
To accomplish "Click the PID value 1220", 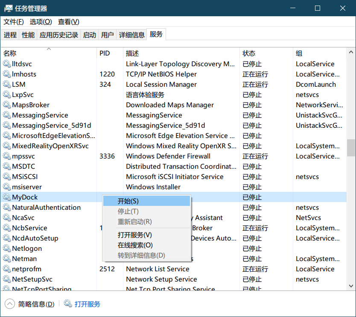I will 107,74.
